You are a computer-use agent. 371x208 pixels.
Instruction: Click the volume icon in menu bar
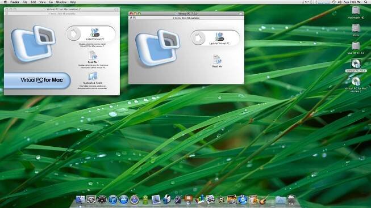click(x=340, y=2)
